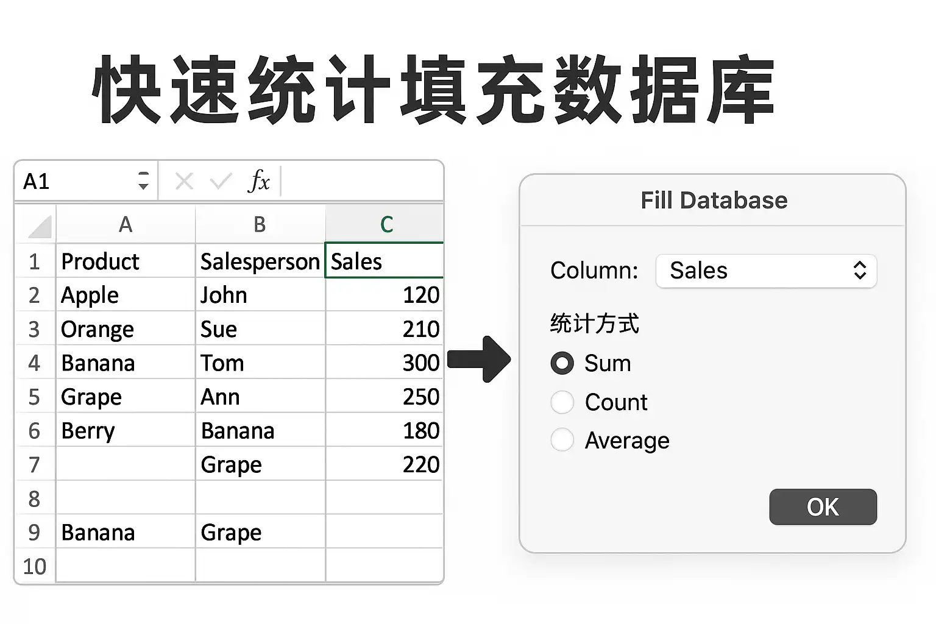Image resolution: width=936 pixels, height=624 pixels.
Task: Expand the Name Box A1 stepper arrows
Action: (143, 181)
